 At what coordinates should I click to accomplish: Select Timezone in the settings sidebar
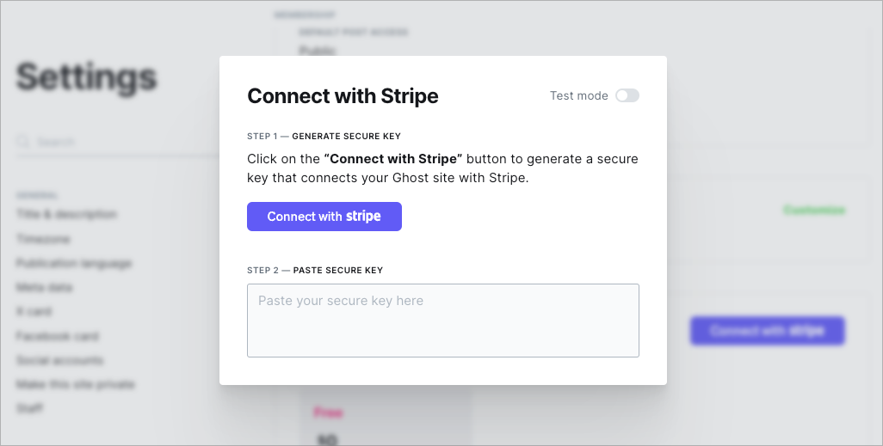(x=43, y=239)
